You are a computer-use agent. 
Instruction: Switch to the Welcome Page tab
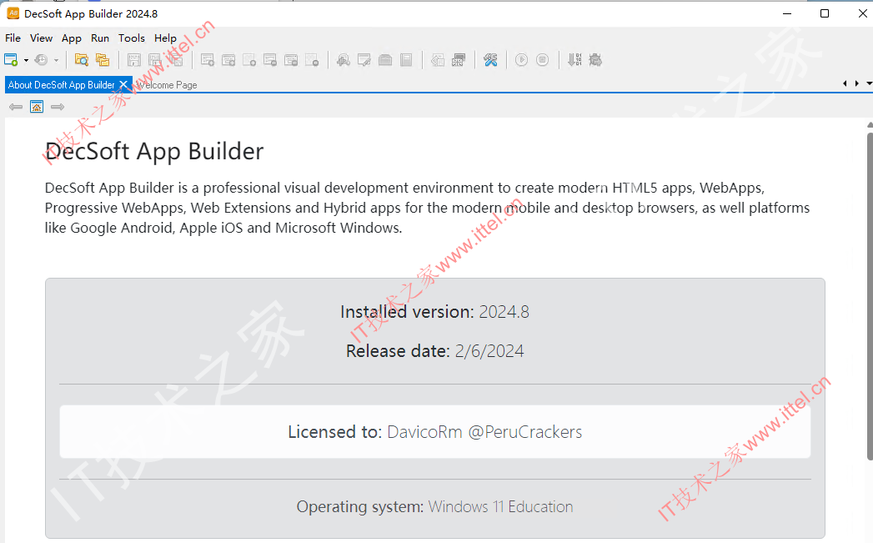[167, 84]
